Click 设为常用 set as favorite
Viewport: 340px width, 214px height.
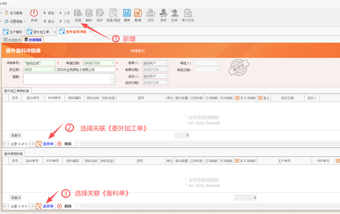(x=14, y=13)
